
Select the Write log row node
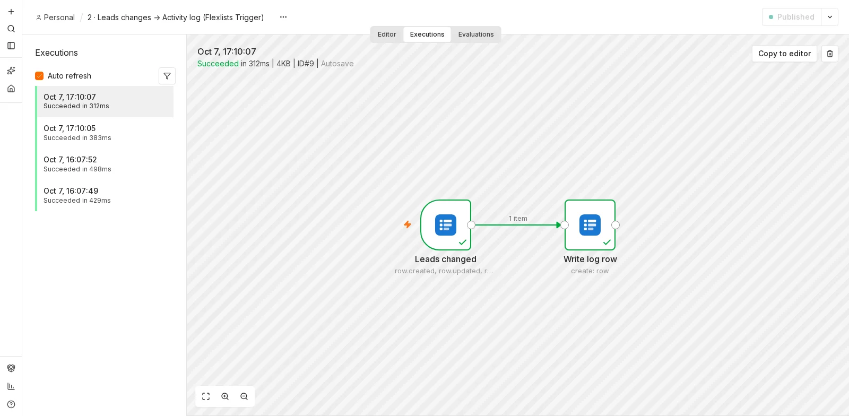590,225
